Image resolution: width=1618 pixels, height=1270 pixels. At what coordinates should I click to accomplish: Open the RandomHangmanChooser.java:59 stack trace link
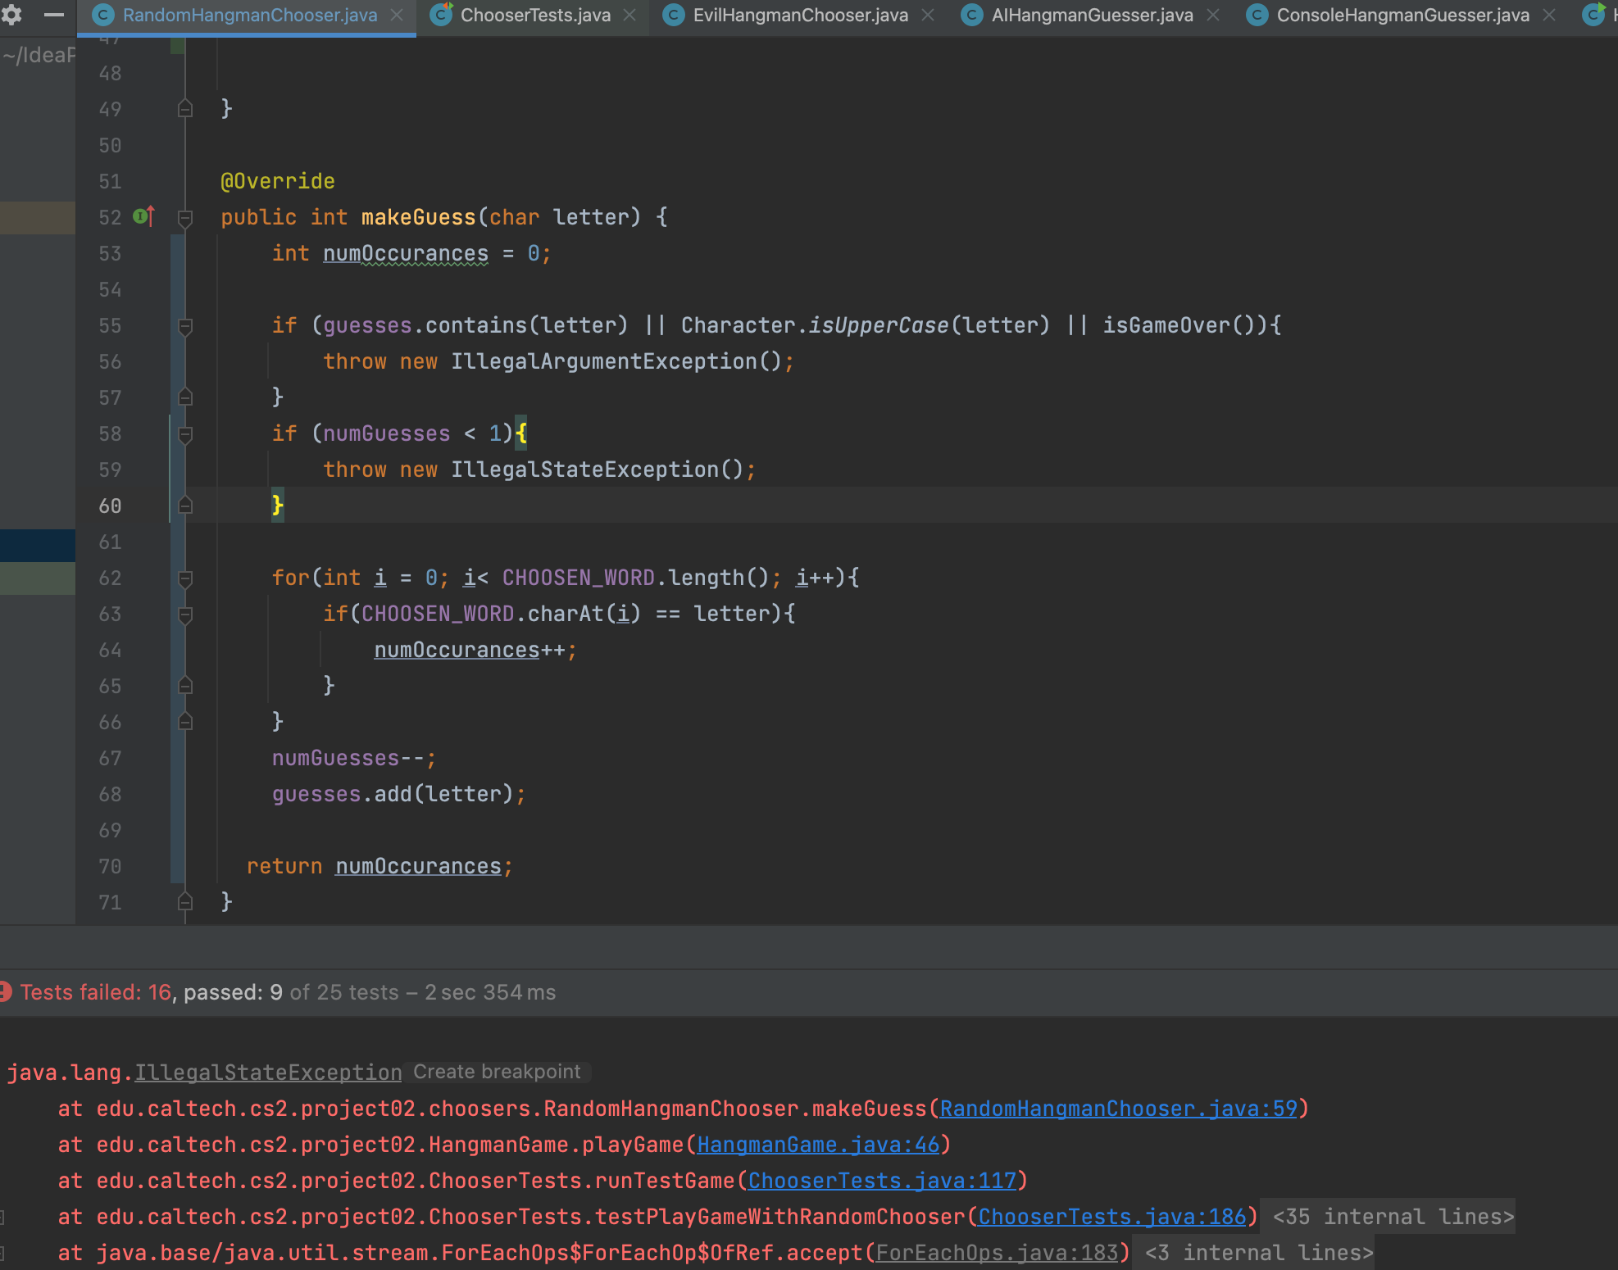1118,1109
